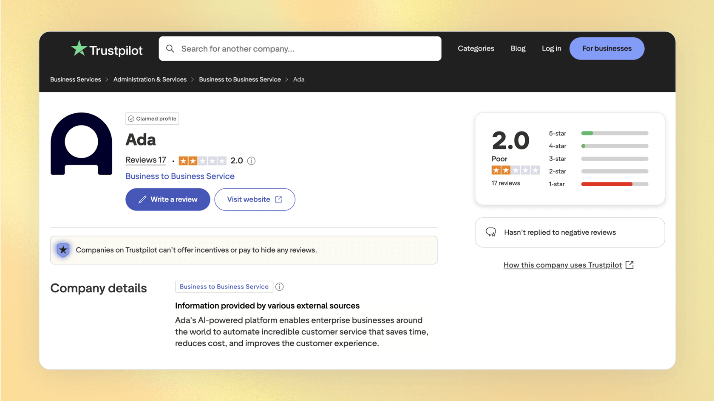The height and width of the screenshot is (401, 714).
Task: Click Hasn't replied to negative reviews card
Action: point(569,233)
